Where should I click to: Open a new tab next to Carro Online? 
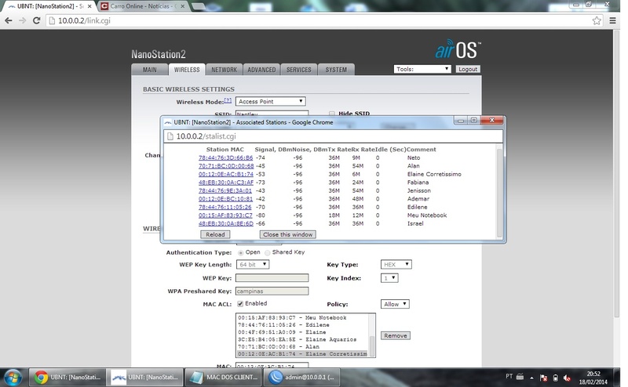click(x=199, y=6)
